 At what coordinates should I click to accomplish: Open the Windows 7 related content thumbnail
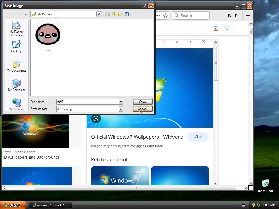pos(120,176)
